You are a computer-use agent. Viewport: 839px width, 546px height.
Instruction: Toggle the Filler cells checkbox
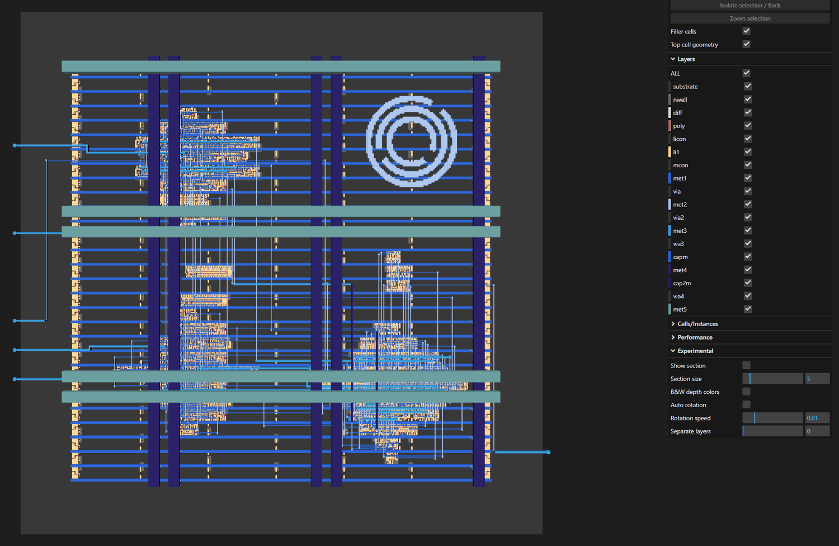pyautogui.click(x=746, y=31)
